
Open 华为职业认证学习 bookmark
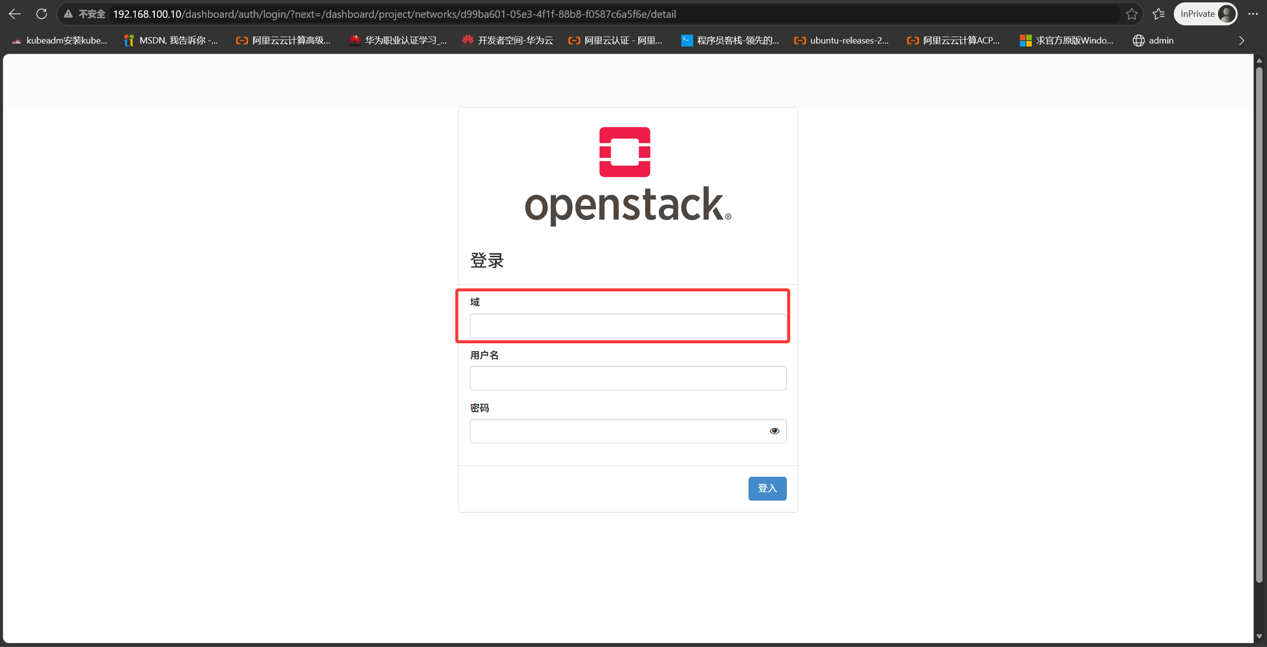(x=398, y=41)
